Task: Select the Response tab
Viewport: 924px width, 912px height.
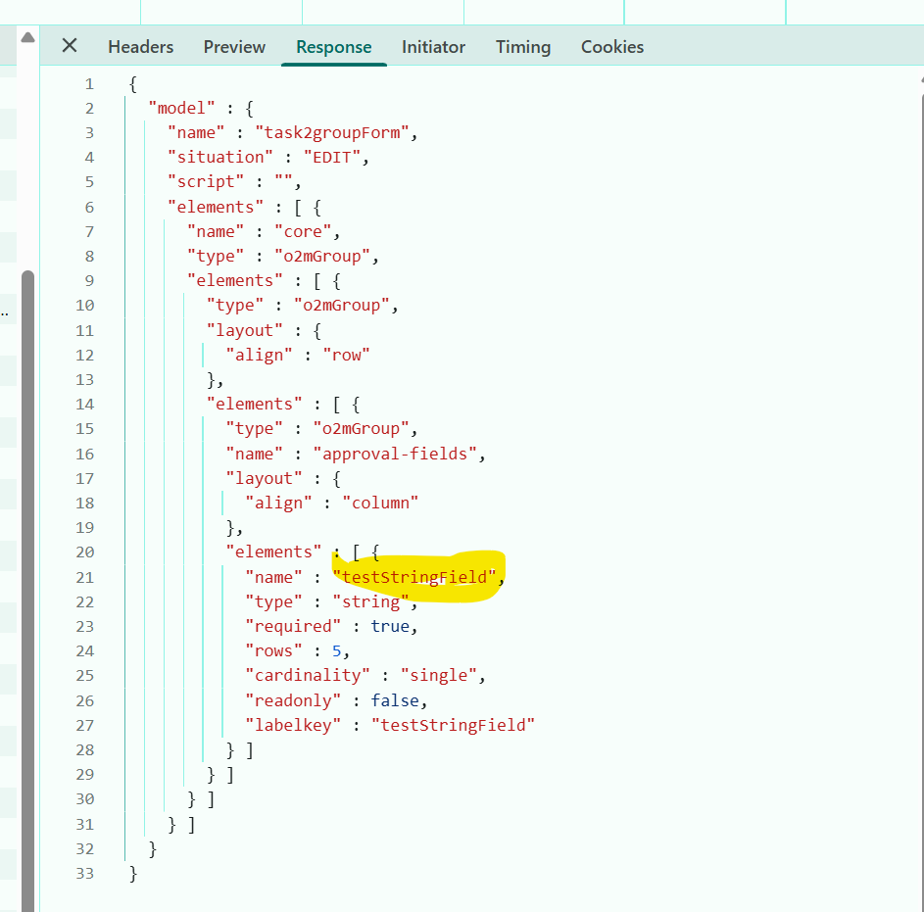Action: coord(333,47)
